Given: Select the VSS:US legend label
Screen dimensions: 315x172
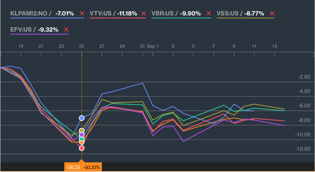Looking at the screenshot, I should pyautogui.click(x=227, y=14).
